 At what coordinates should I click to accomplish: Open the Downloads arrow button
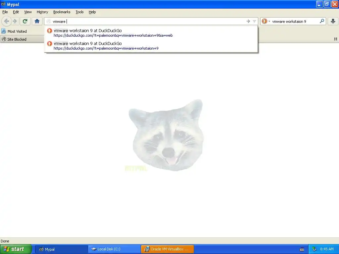tap(333, 21)
